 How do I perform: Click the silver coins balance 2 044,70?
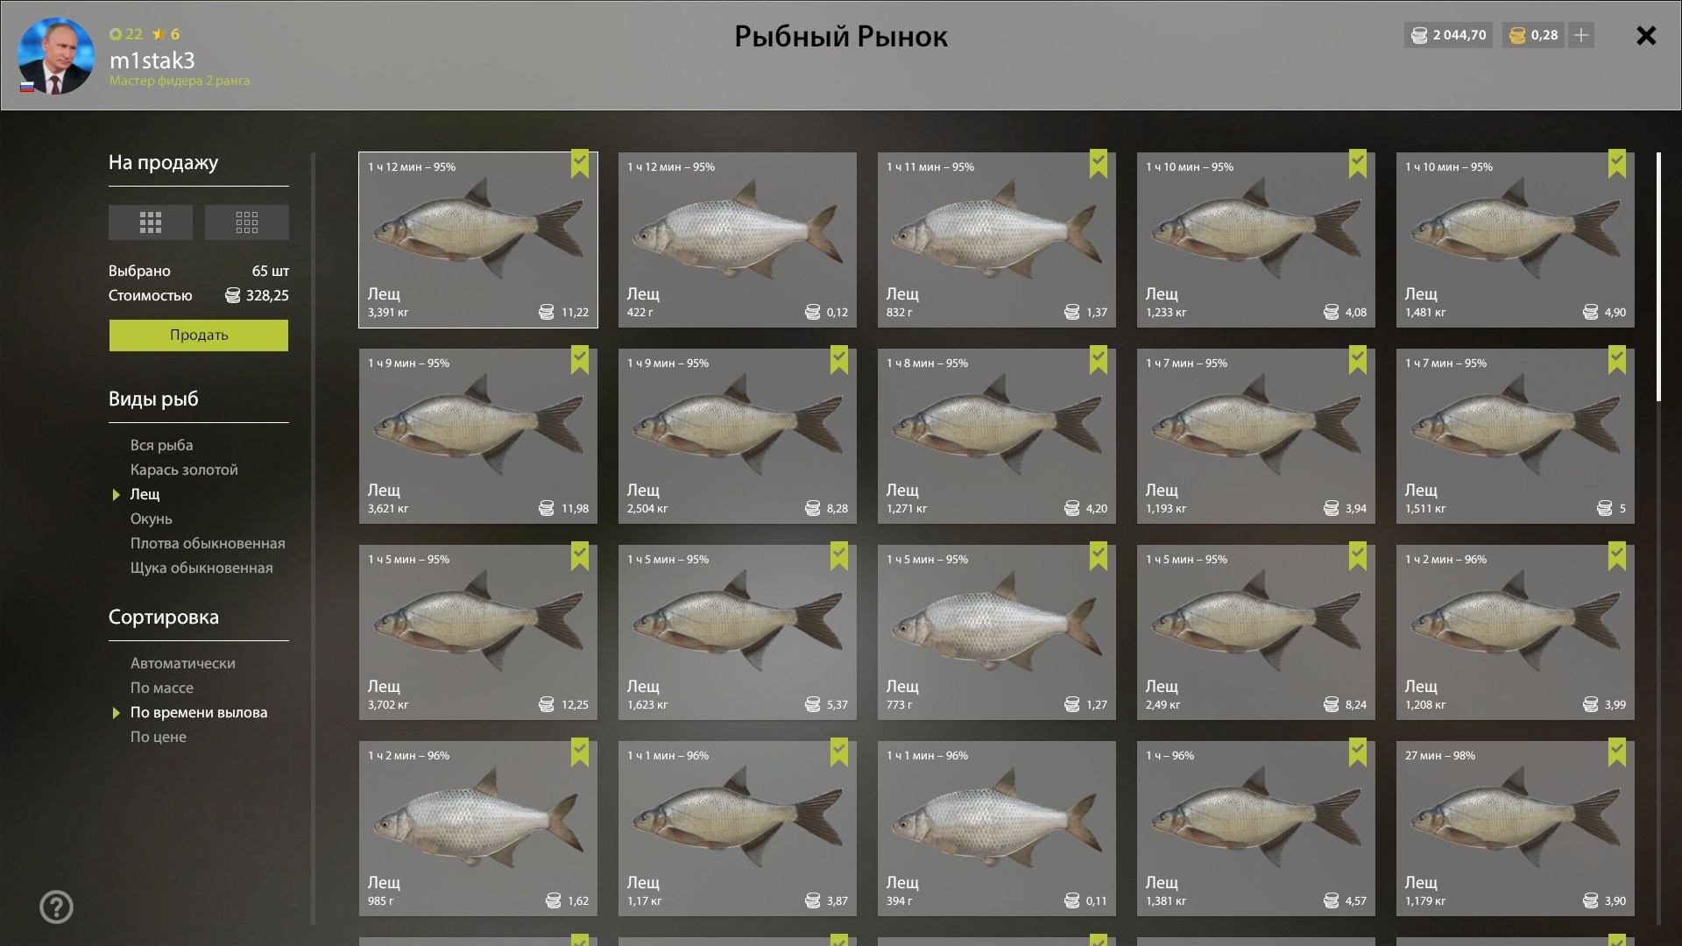point(1448,35)
